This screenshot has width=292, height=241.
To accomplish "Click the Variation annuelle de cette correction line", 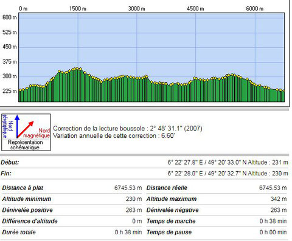I will [x=114, y=135].
